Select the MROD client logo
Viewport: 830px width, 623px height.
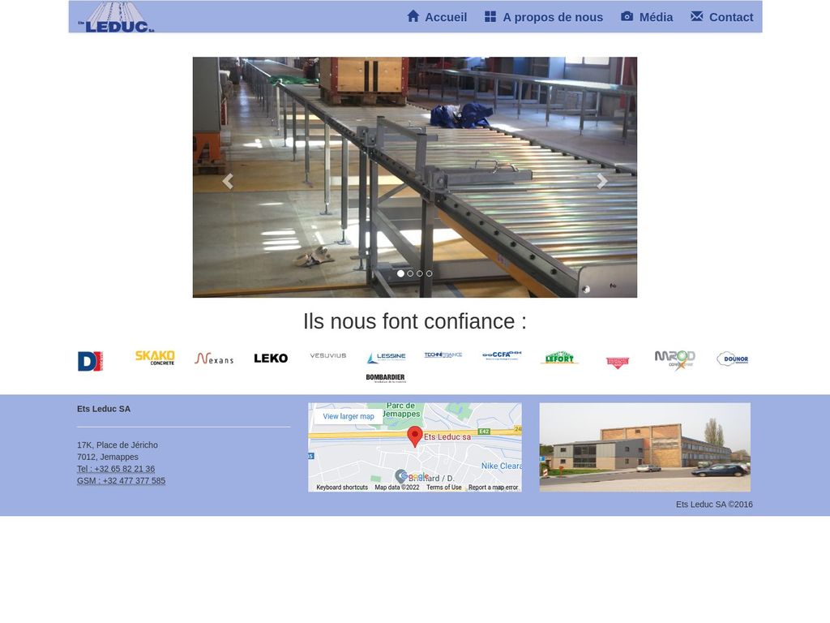675,359
